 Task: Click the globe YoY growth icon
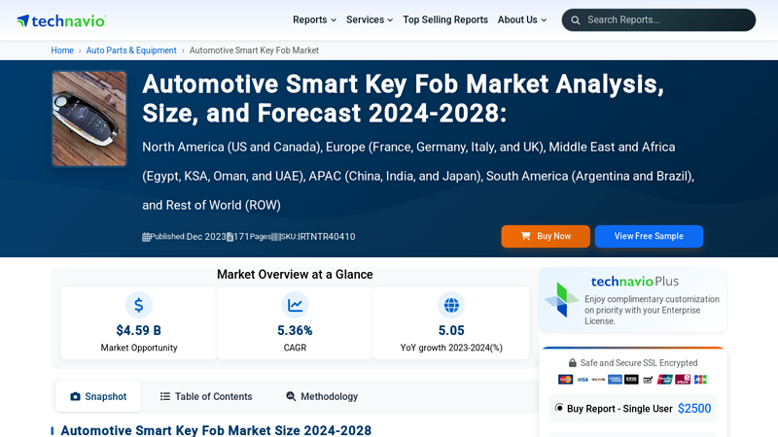[451, 305]
